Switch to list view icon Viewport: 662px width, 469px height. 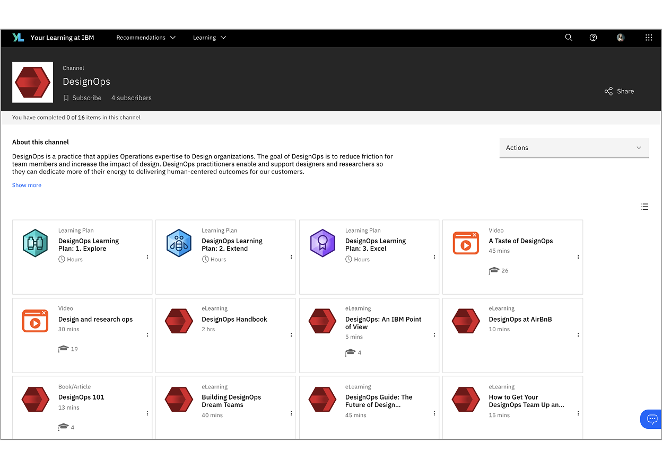pos(644,207)
